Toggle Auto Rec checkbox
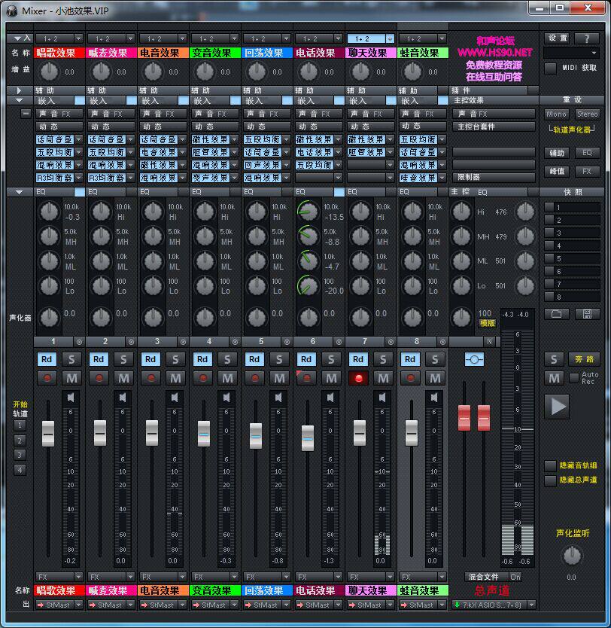Viewport: 611px width, 628px height. coord(574,377)
